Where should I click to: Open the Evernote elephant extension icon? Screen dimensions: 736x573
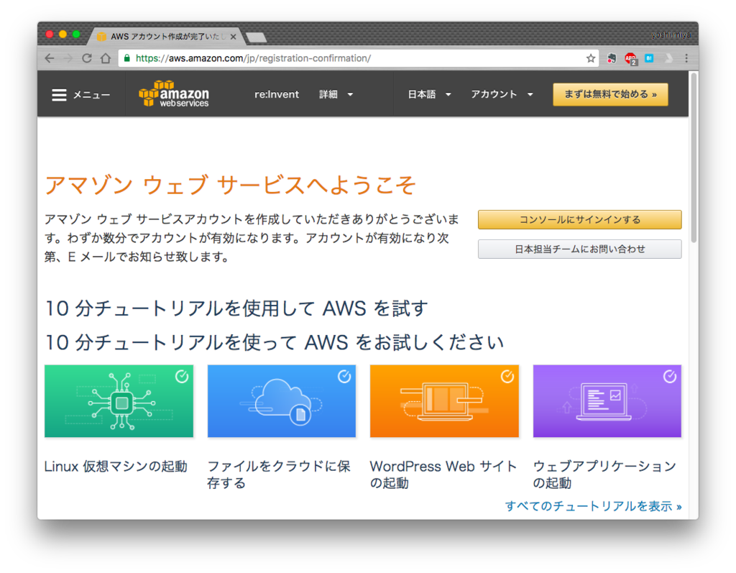[x=611, y=58]
